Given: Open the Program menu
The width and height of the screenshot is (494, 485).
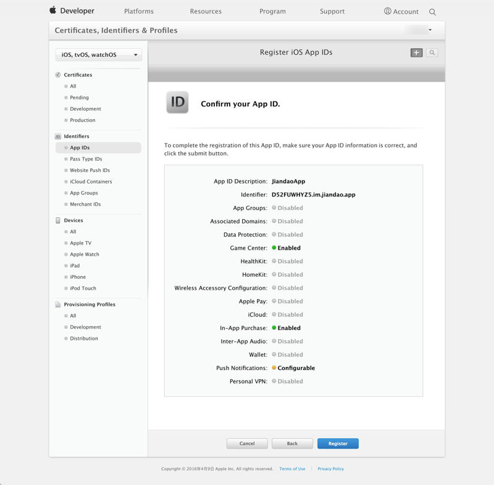Looking at the screenshot, I should [x=272, y=11].
